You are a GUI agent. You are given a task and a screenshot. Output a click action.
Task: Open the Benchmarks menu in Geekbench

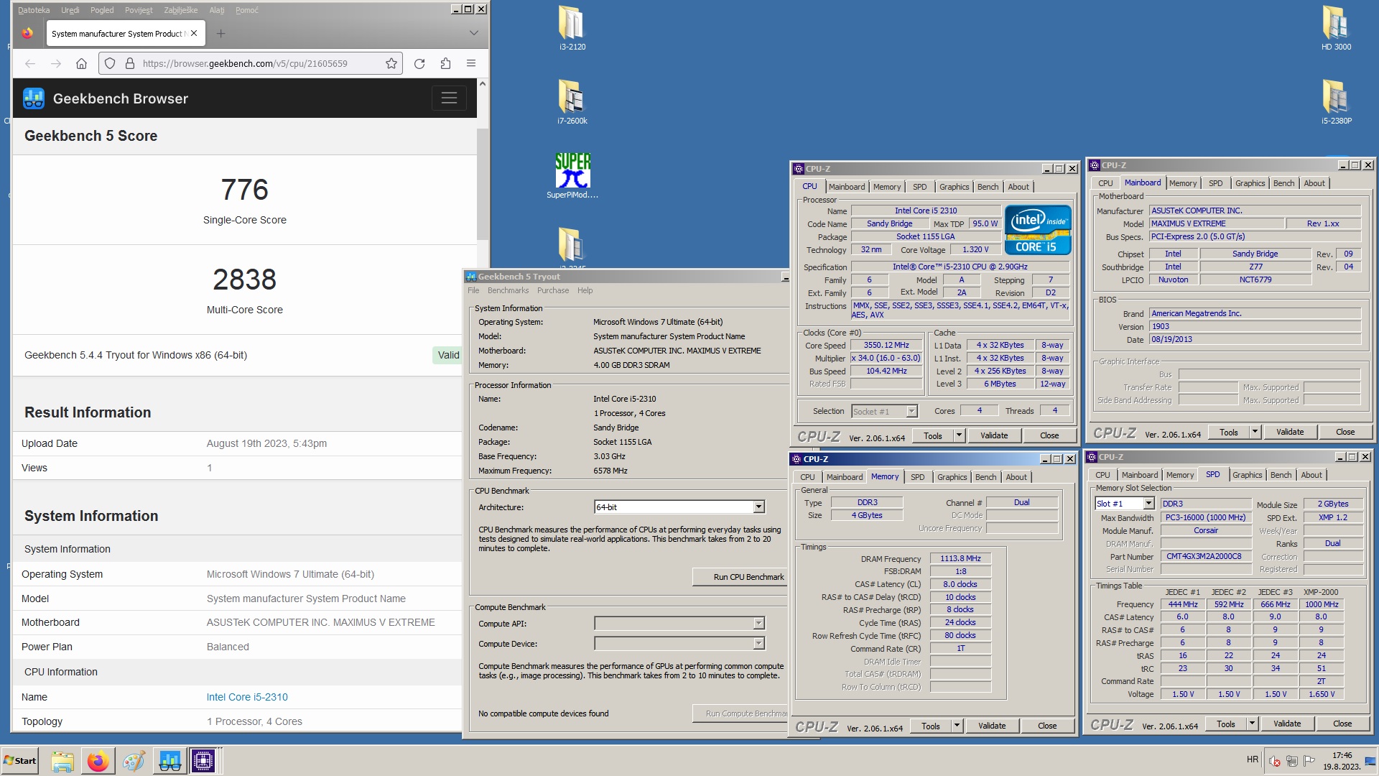[x=508, y=290]
